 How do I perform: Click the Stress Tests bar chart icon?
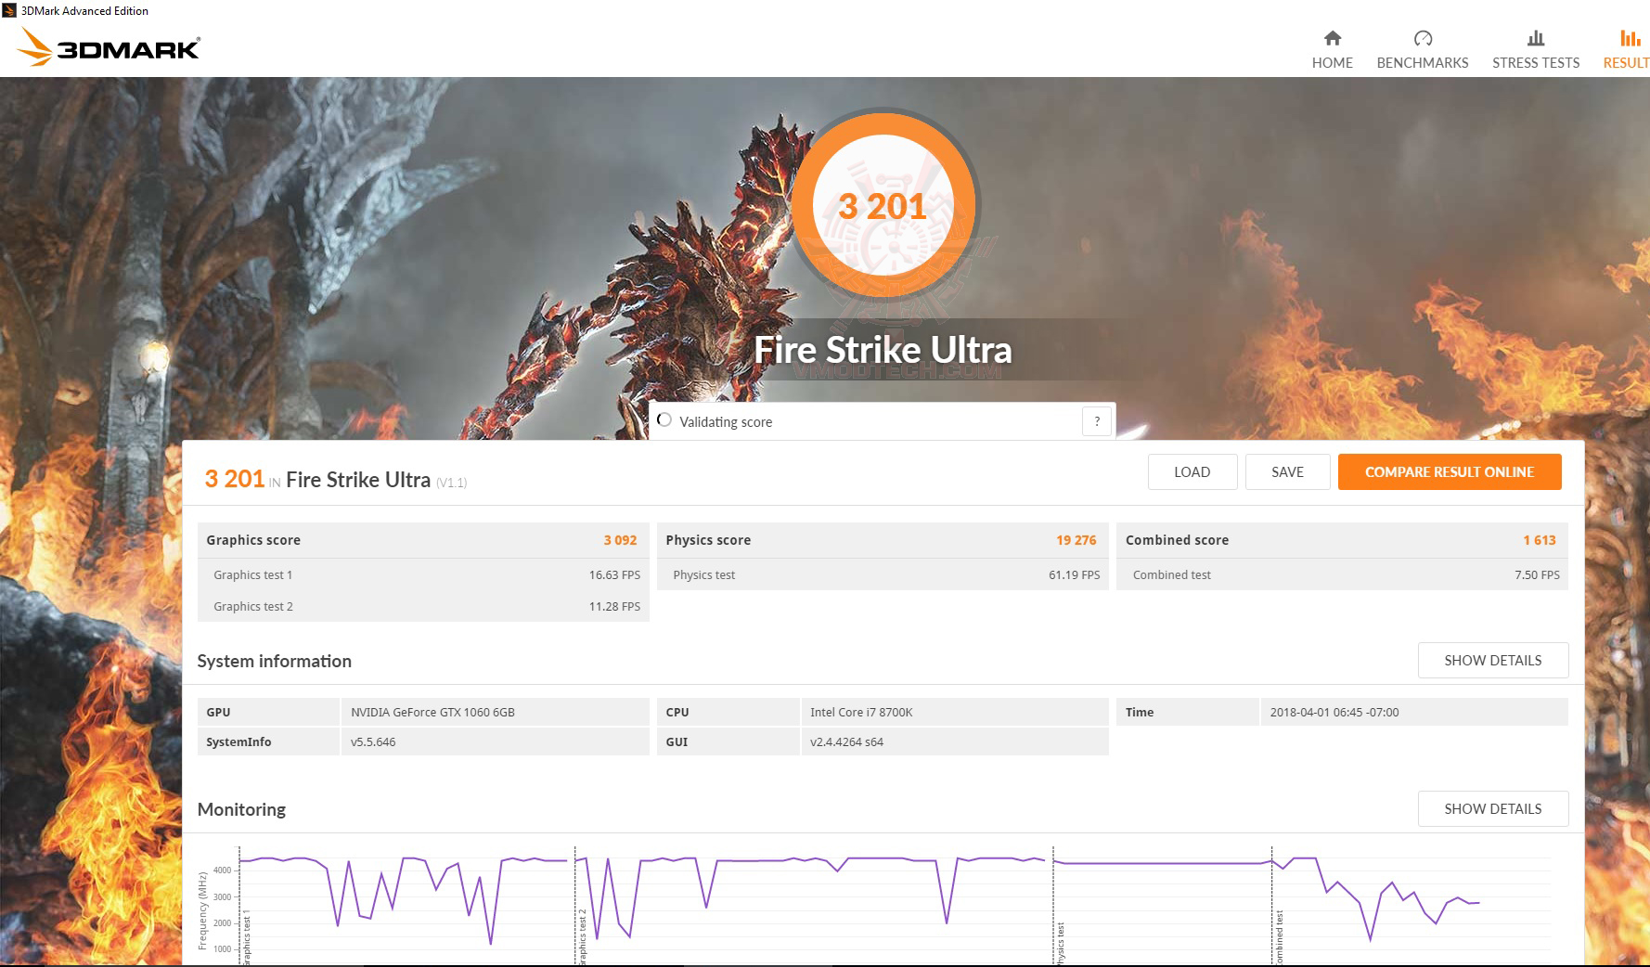pos(1535,39)
